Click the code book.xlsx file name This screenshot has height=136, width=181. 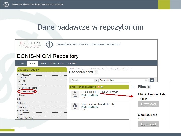tap(148, 115)
